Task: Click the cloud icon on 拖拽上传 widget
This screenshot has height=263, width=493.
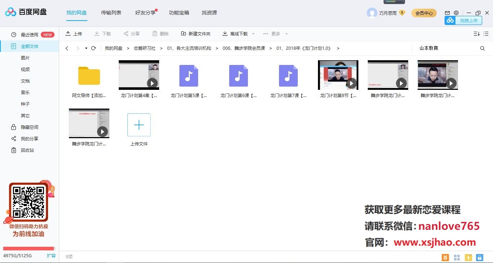Action: [x=450, y=20]
